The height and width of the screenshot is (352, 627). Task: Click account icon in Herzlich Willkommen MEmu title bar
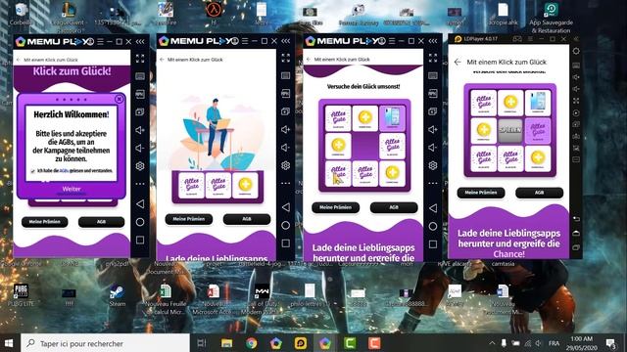pos(90,41)
